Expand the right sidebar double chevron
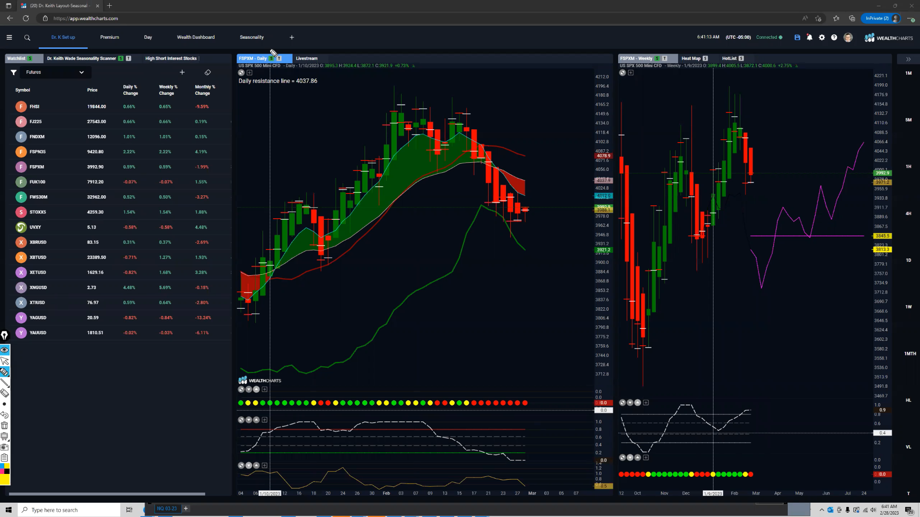 tap(908, 59)
